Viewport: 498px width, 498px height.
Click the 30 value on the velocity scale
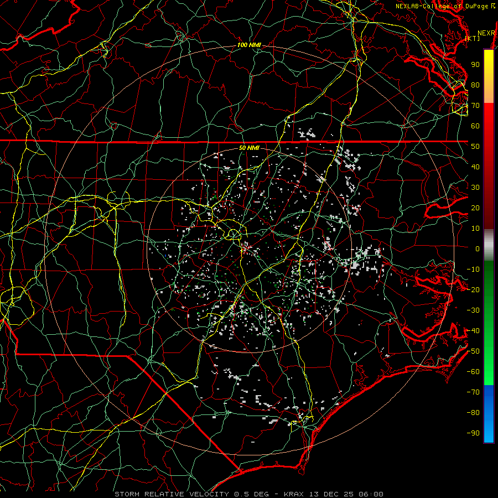click(x=475, y=188)
